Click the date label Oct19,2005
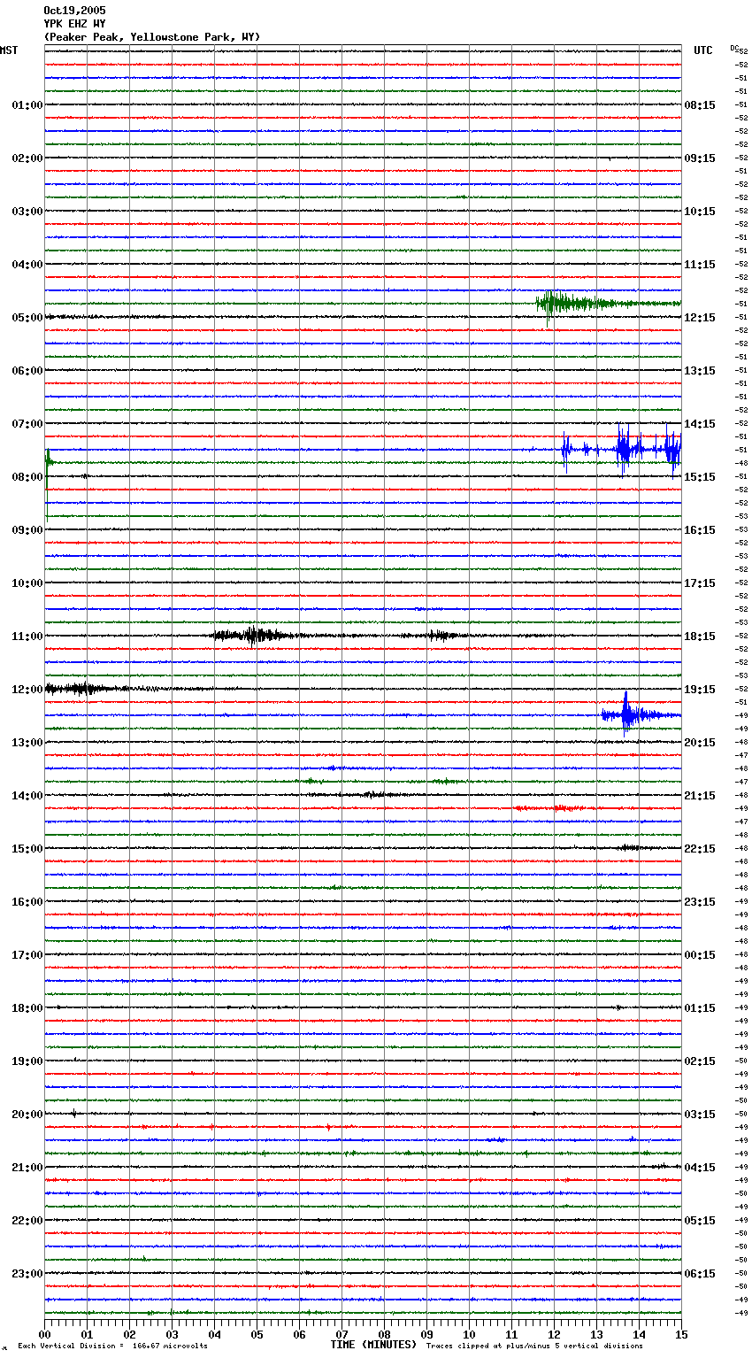752x1358 pixels. pyautogui.click(x=74, y=11)
